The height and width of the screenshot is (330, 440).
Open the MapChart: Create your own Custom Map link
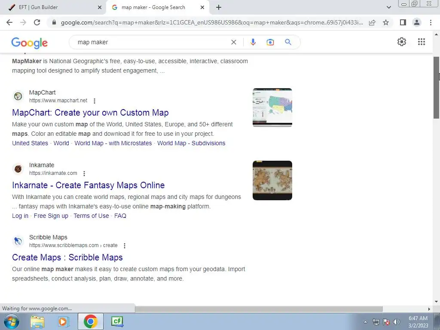click(90, 113)
